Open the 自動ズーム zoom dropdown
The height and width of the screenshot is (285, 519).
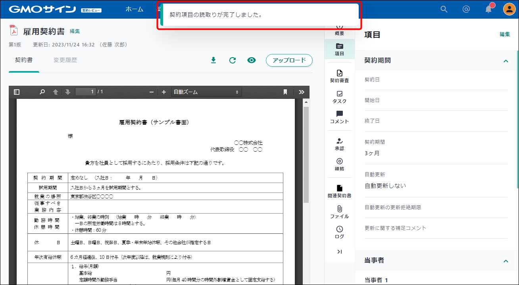[x=206, y=92]
